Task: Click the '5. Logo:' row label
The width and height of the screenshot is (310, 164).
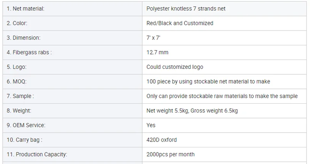Action: [17, 67]
